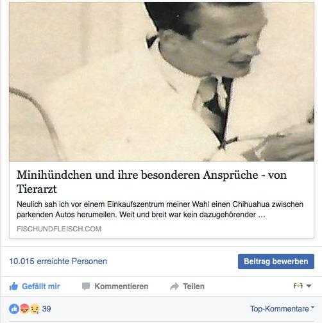This screenshot has height=323, width=322.
Task: Click the 39 reactions count
Action: [x=46, y=309]
